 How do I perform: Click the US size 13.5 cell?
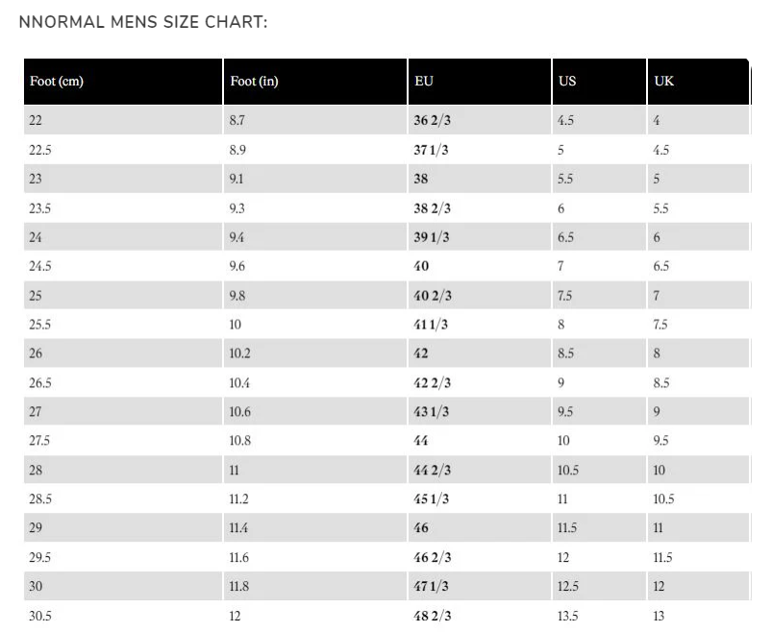(599, 616)
